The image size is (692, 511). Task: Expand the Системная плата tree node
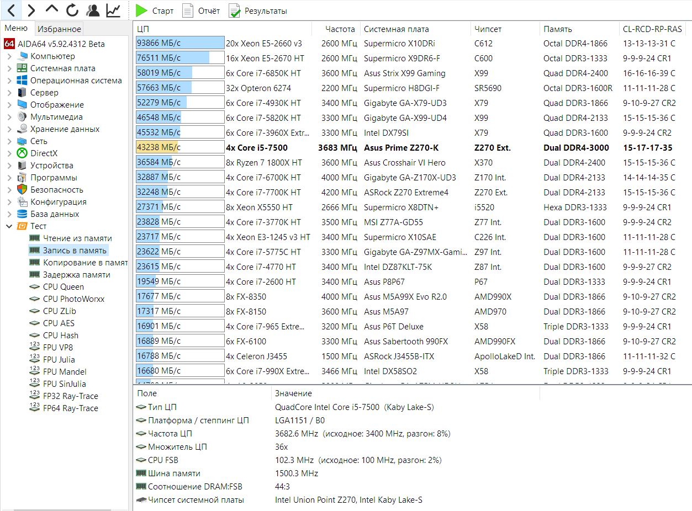tap(9, 68)
